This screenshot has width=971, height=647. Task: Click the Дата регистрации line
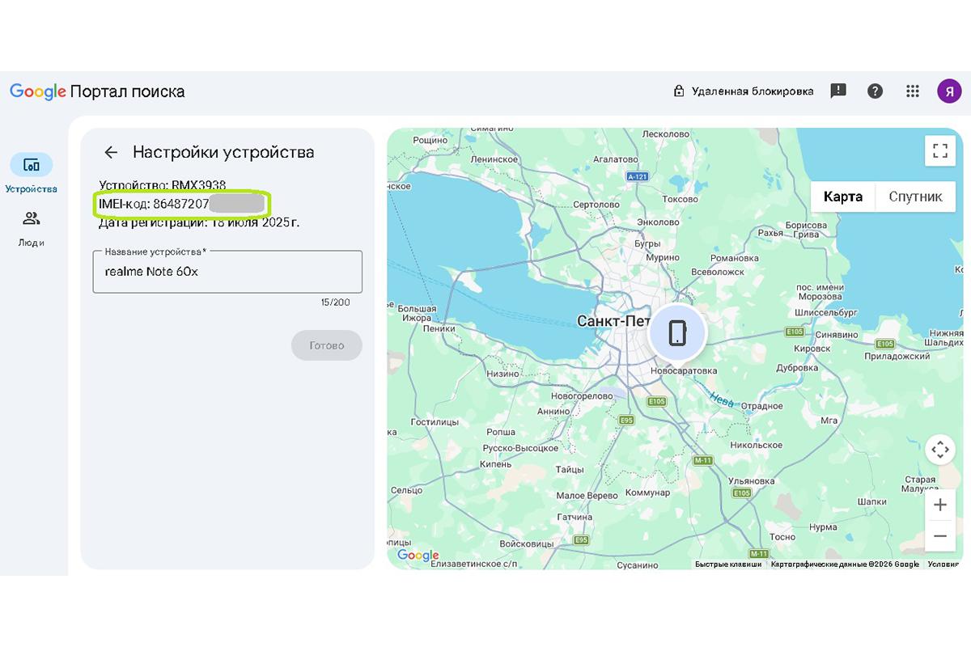pos(199,222)
